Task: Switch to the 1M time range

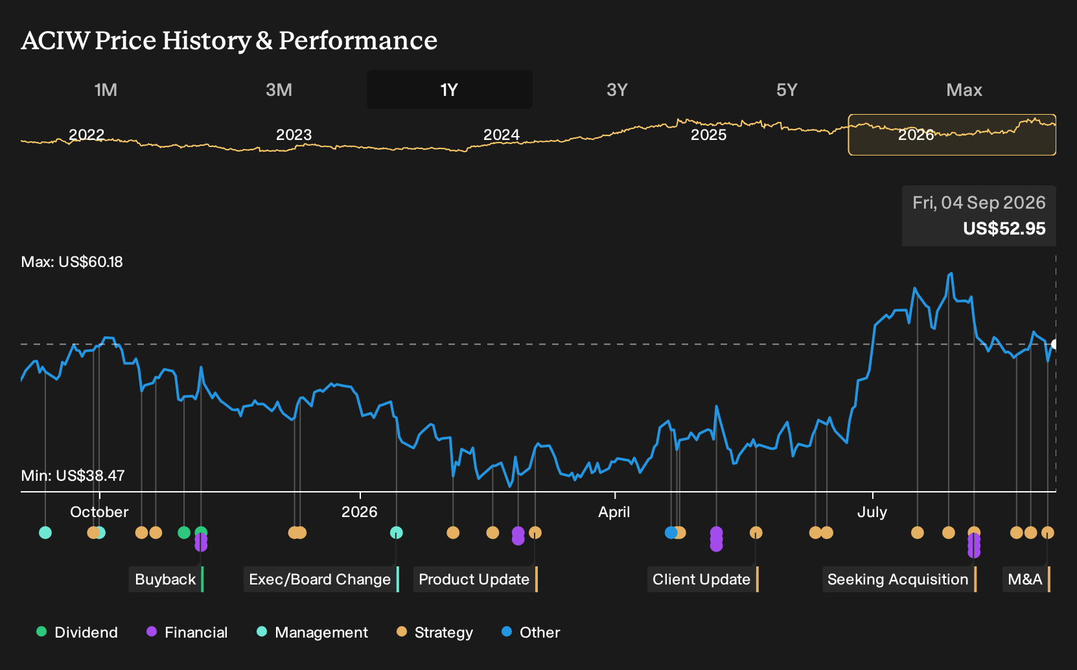Action: (106, 89)
